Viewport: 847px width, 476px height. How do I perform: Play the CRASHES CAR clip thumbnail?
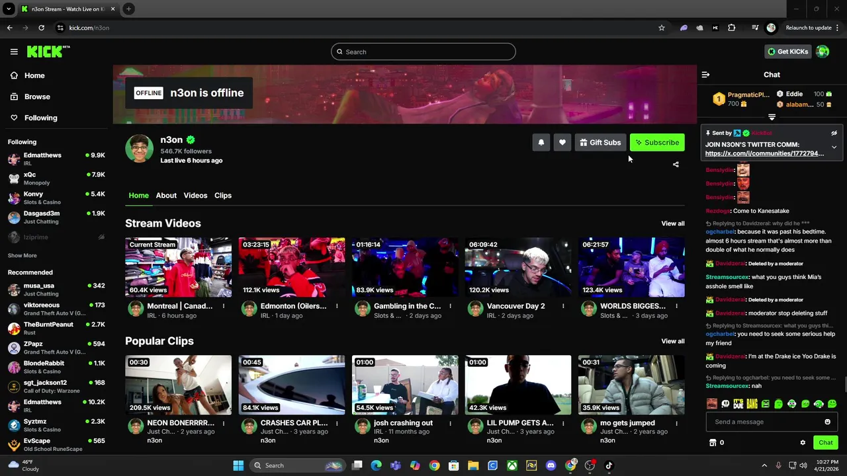click(x=292, y=385)
